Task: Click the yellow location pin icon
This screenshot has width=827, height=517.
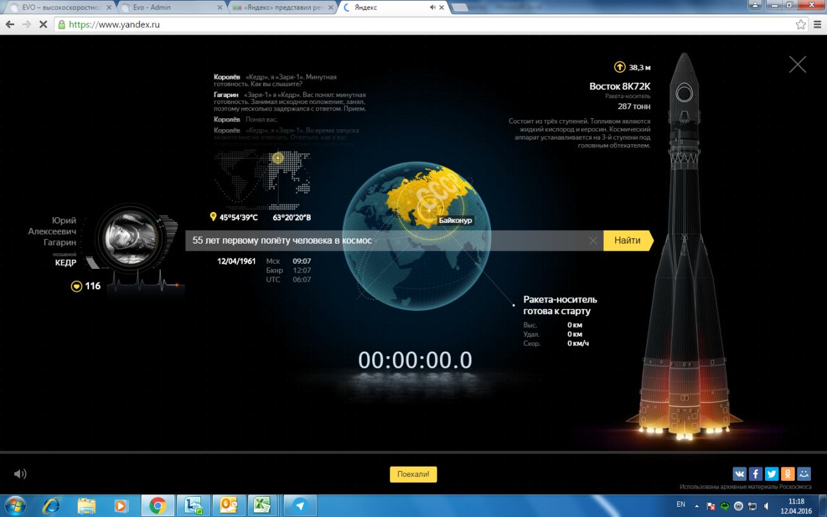Action: tap(213, 217)
